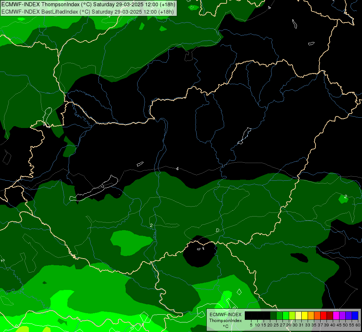Image resolution: width=362 pixels, height=332 pixels.
Task: Click the legend value label 39
Action: coord(327,325)
